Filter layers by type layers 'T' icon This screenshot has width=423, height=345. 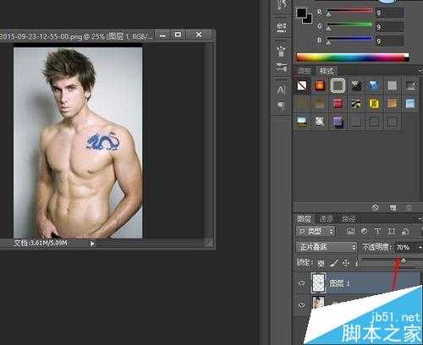[377, 232]
